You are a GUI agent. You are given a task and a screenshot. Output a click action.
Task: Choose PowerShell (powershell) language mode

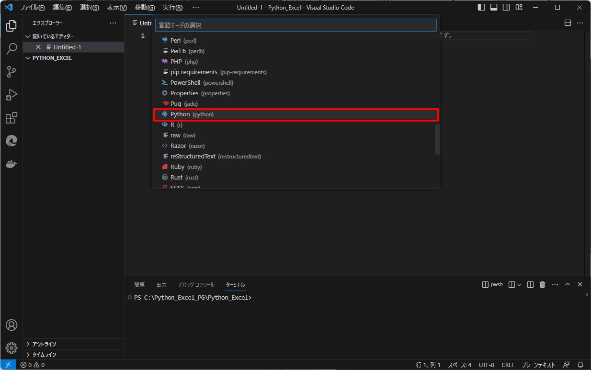pos(296,83)
